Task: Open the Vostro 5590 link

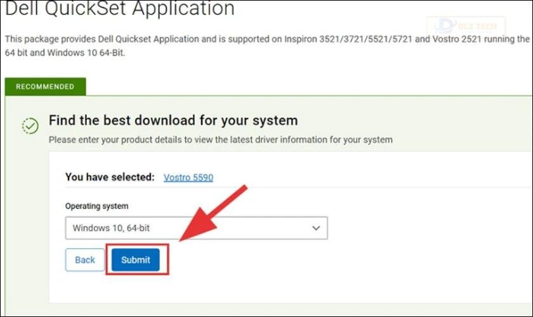Action: (x=188, y=177)
